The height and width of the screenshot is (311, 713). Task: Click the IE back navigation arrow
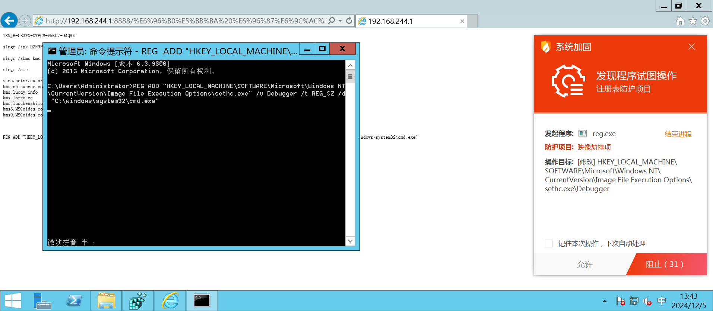9,20
